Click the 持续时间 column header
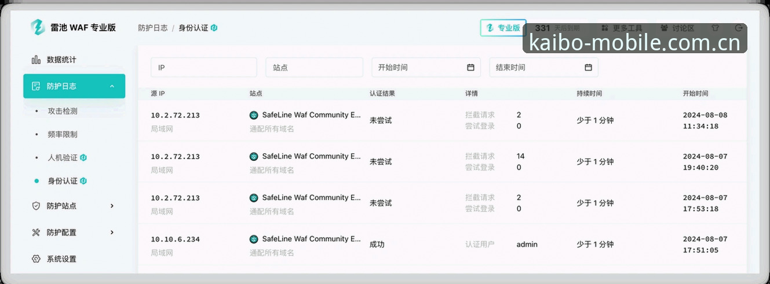770x284 pixels. pyautogui.click(x=589, y=93)
